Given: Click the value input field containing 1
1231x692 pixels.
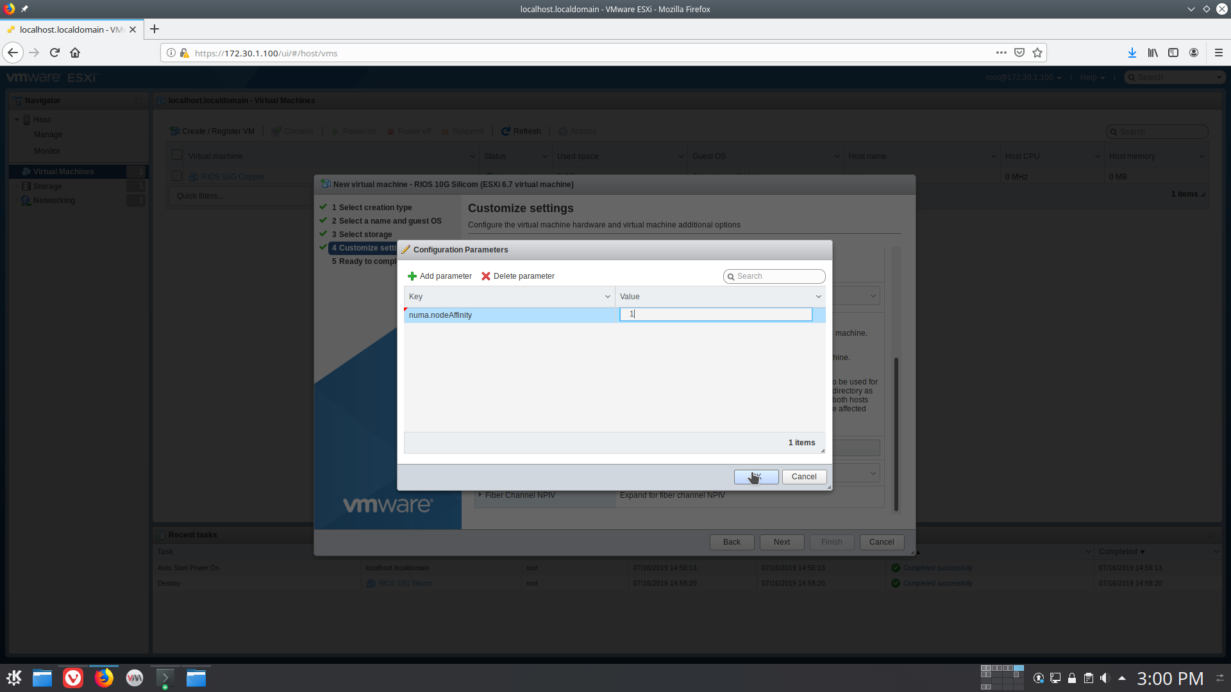Looking at the screenshot, I should point(716,314).
